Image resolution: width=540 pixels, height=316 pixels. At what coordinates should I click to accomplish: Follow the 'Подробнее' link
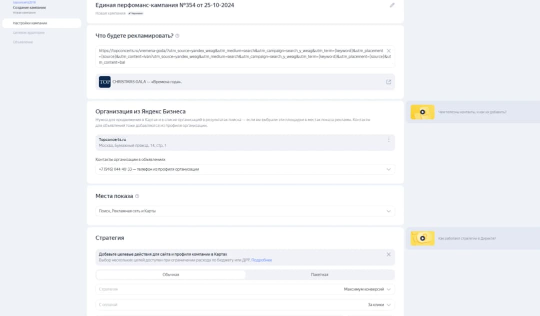[261, 260]
